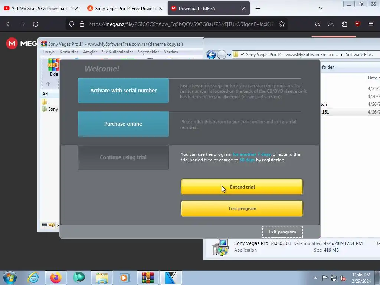Click the site padlock icon
This screenshot has height=285, width=380.
(x=82, y=24)
